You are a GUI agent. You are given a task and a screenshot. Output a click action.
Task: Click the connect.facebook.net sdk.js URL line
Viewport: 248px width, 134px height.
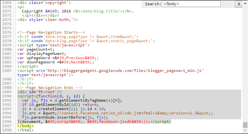point(117,113)
